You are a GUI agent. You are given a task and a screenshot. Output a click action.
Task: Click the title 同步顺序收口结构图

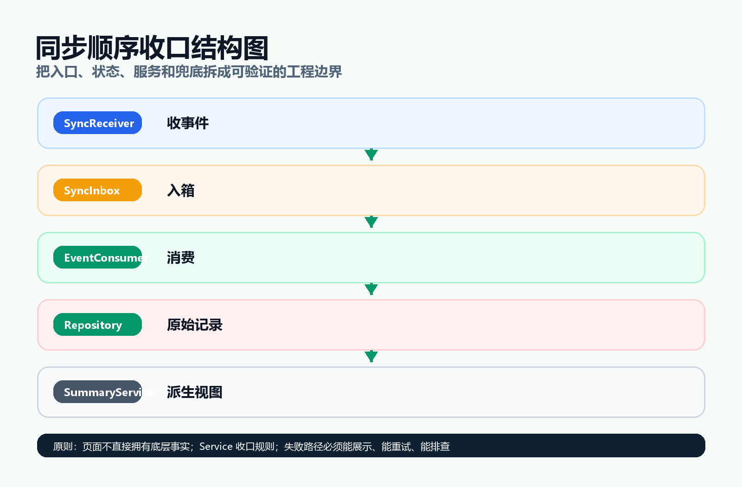152,48
